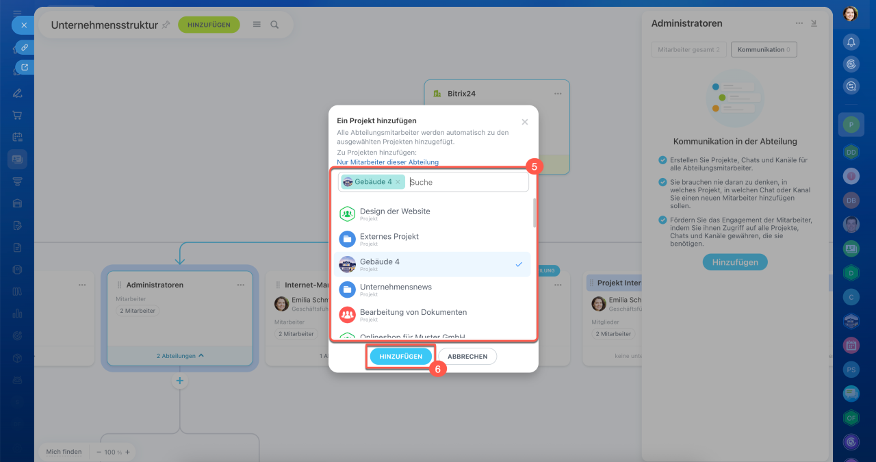Open Administratoren card three-dot menu

tap(241, 285)
